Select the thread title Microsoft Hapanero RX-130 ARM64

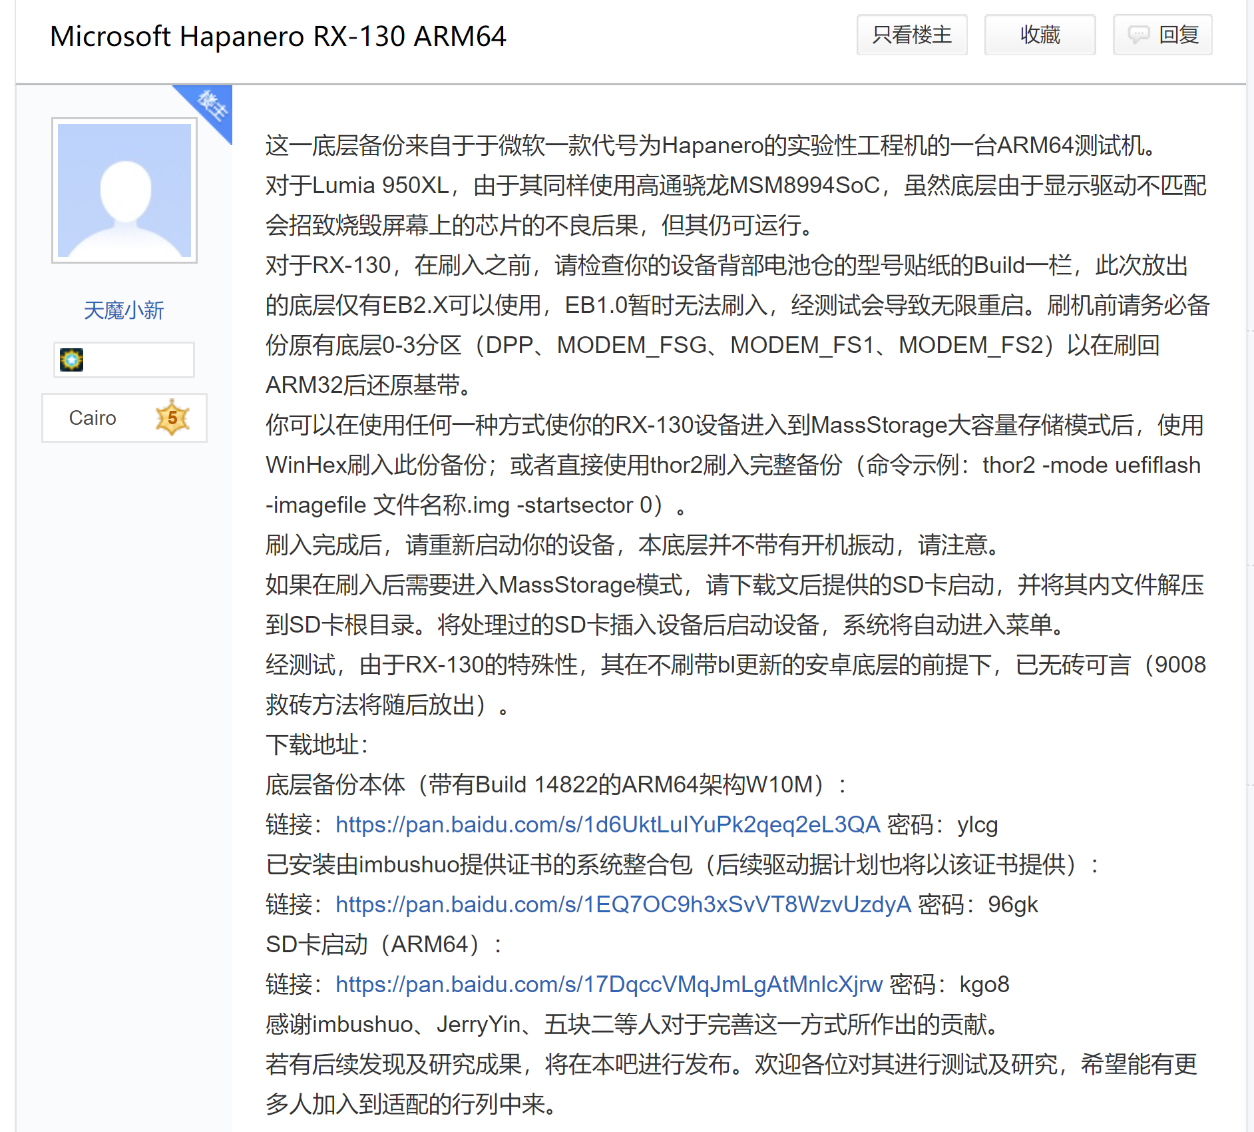(x=278, y=37)
